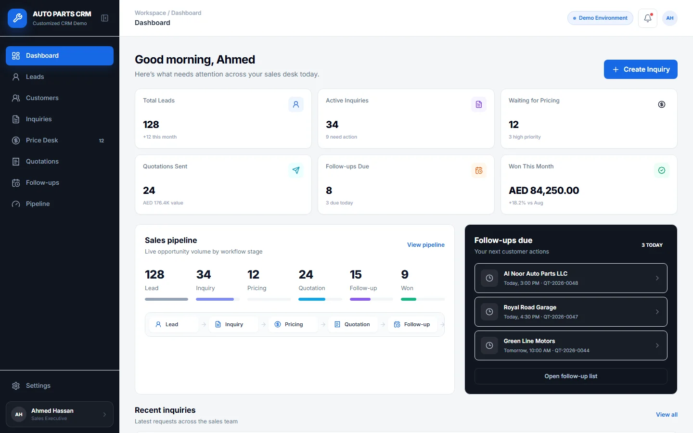The width and height of the screenshot is (693, 433).
Task: Click View all for recent inquiries
Action: point(667,415)
